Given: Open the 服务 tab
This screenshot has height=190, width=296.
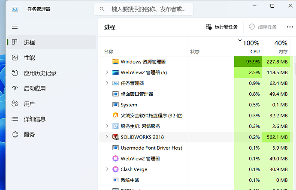Looking at the screenshot, I should coord(51,135).
